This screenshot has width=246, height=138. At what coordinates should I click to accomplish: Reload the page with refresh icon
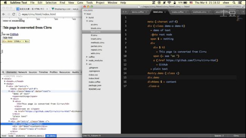click(x=14, y=14)
